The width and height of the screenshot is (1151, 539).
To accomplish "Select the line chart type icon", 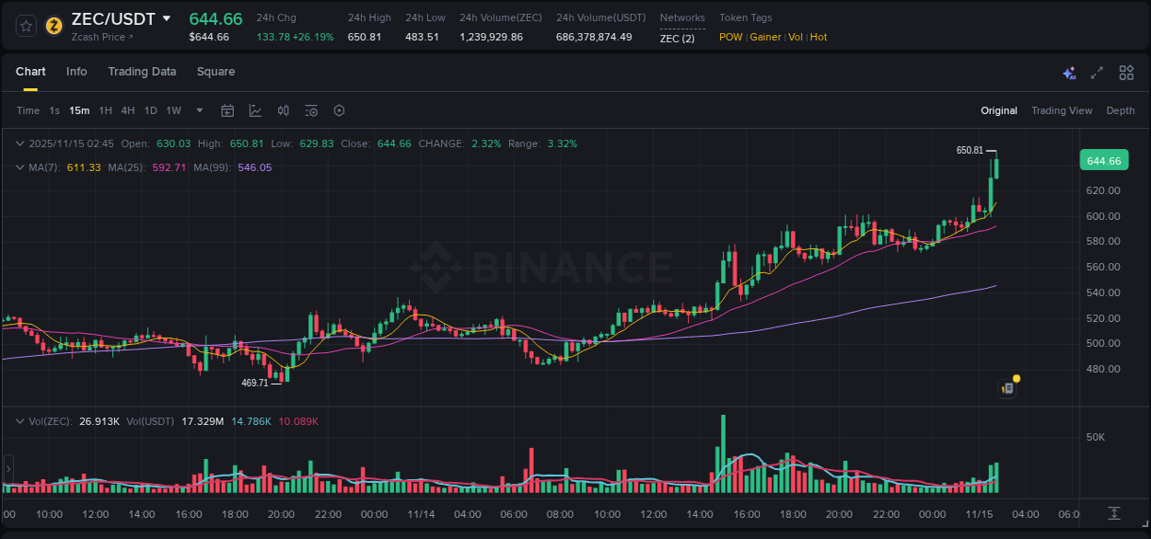I will coord(254,110).
